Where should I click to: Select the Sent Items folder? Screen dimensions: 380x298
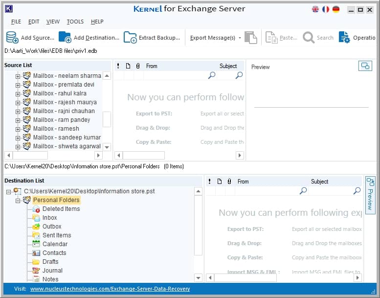coord(57,235)
